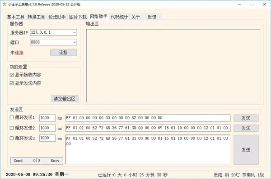Click the 贵阳 weather status text
This screenshot has width=271, height=179.
click(x=238, y=175)
